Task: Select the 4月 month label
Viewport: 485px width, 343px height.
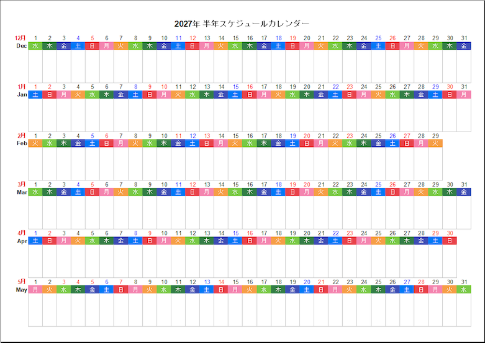Action: point(21,233)
